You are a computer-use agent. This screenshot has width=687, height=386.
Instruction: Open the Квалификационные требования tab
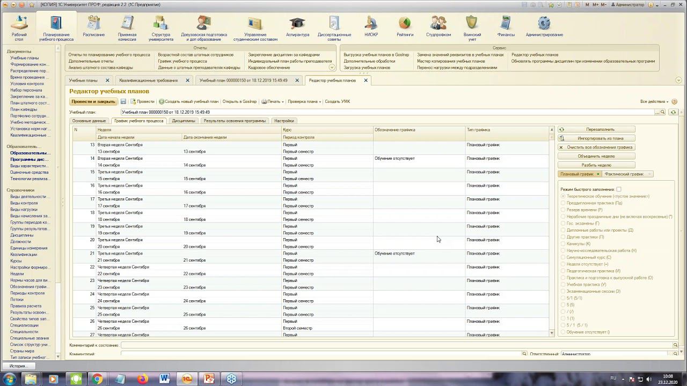[149, 80]
